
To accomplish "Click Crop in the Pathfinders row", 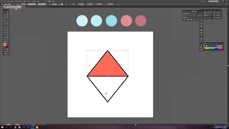I will click(194, 19).
